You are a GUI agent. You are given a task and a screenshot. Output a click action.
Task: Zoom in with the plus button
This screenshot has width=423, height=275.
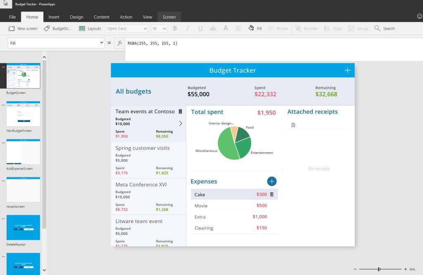click(x=405, y=269)
